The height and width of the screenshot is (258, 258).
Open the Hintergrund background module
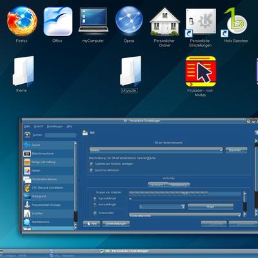coord(48,196)
